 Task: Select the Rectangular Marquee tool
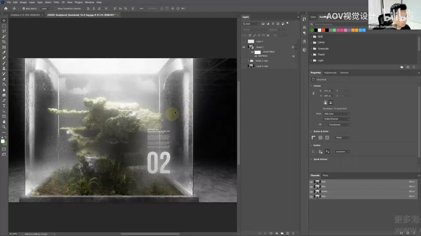tap(4, 26)
